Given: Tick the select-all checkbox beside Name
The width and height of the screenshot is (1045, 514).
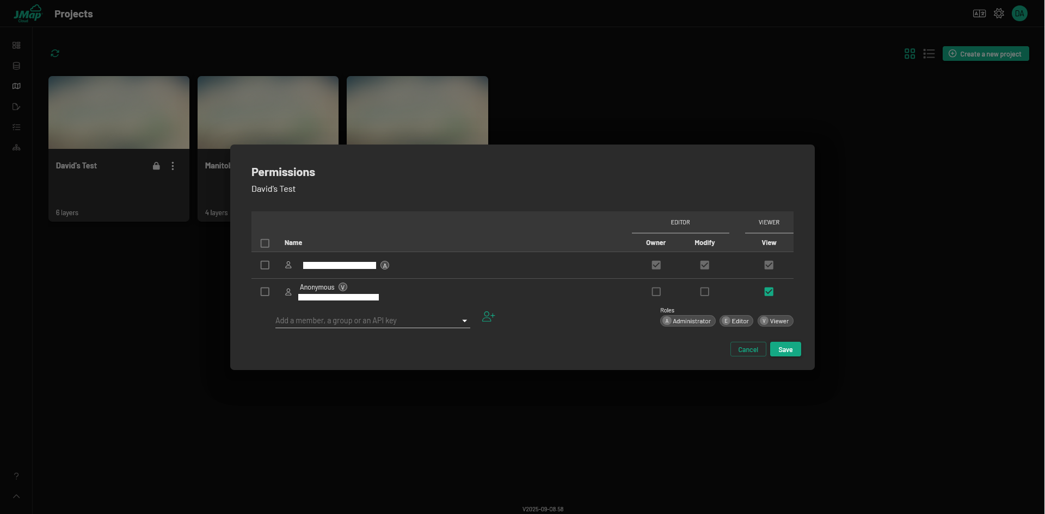Looking at the screenshot, I should click(x=265, y=243).
